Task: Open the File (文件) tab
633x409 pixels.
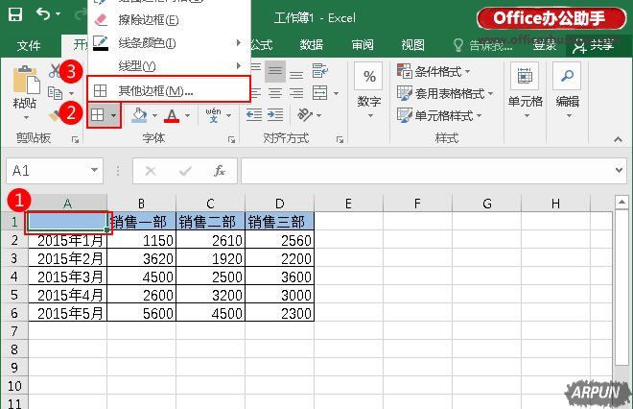Action: pyautogui.click(x=29, y=45)
